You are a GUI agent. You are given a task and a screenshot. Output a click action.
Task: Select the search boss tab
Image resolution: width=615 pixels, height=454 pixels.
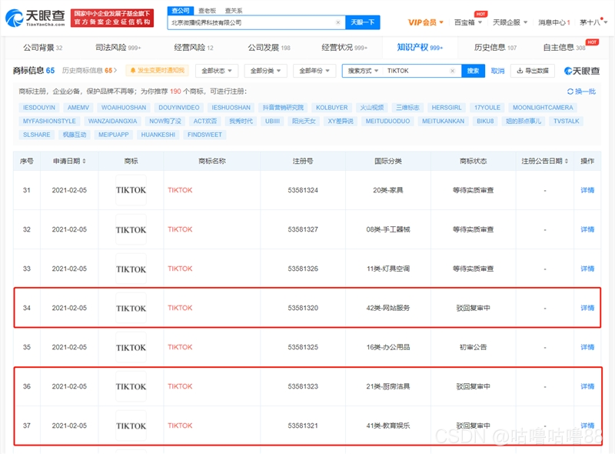[207, 11]
